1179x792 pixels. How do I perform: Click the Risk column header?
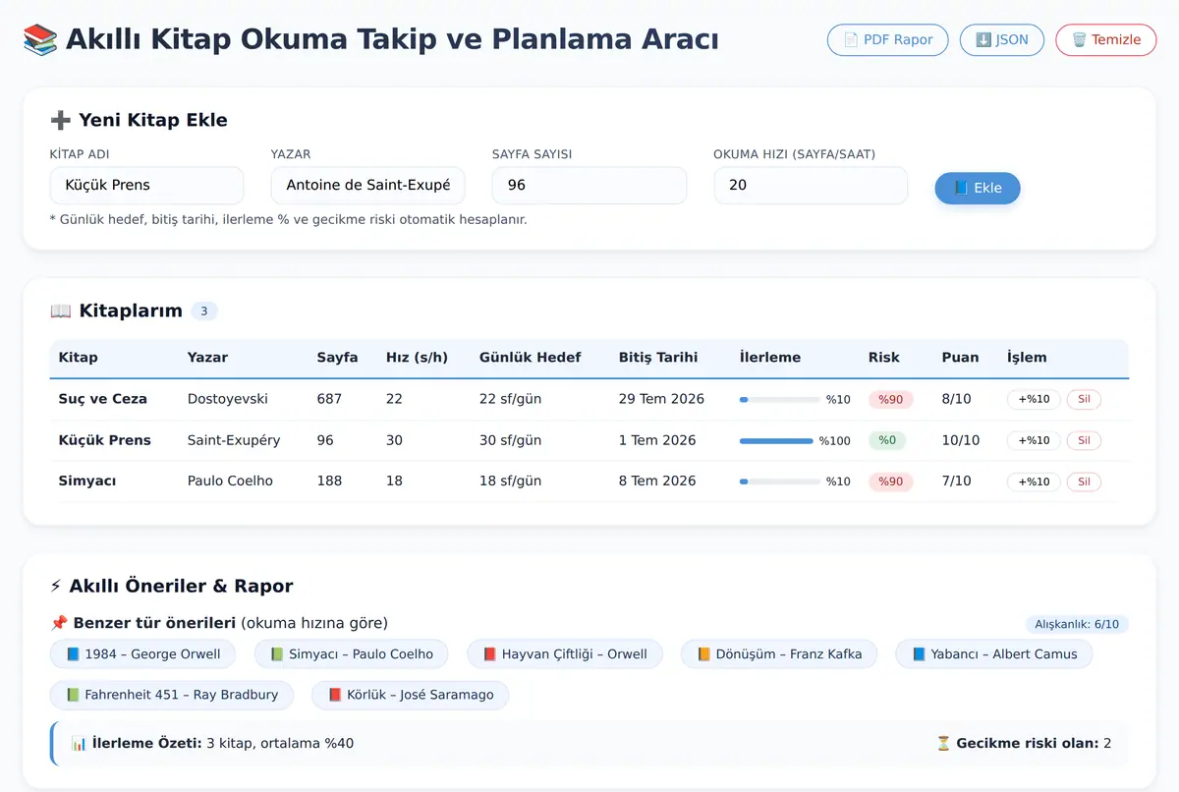(x=884, y=358)
